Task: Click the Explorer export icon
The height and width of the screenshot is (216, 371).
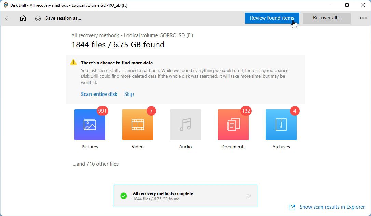Action: 292,207
